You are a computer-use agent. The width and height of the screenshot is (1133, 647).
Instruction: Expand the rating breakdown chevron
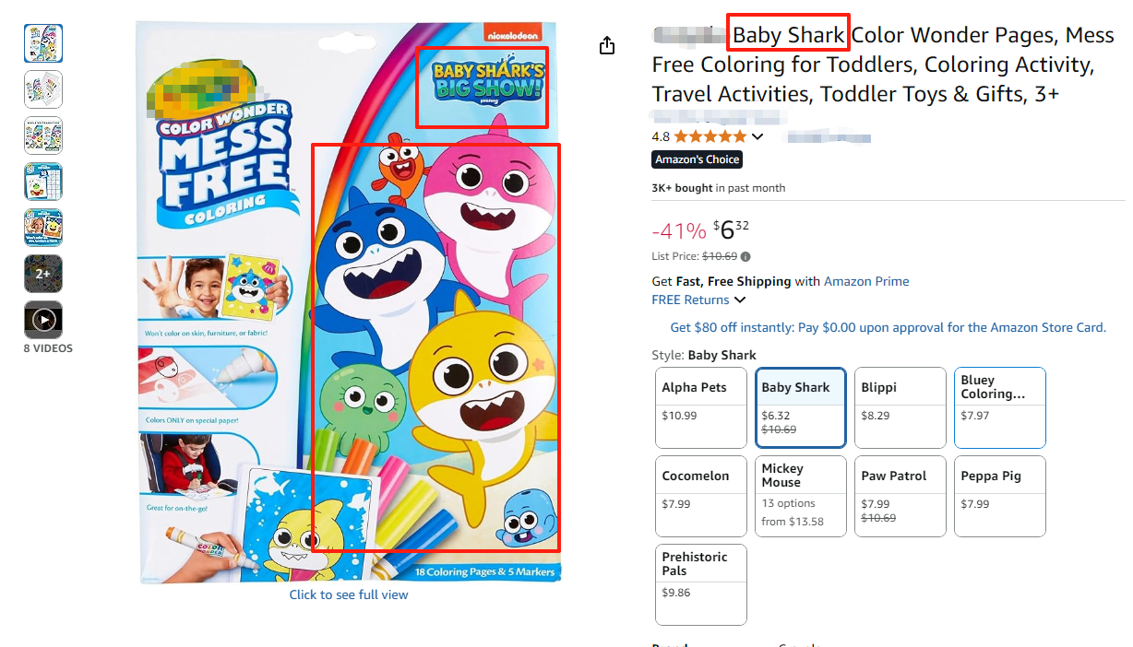point(758,137)
